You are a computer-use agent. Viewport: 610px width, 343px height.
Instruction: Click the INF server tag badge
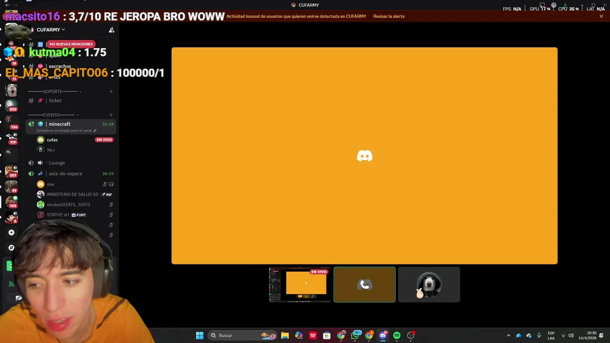click(107, 194)
